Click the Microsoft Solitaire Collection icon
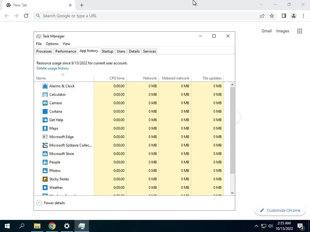The width and height of the screenshot is (310, 232). click(x=45, y=145)
